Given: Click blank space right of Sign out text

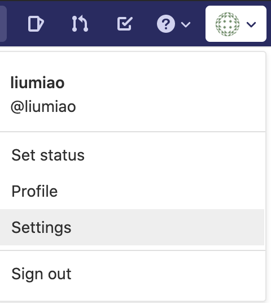Looking at the screenshot, I should click(x=168, y=274).
